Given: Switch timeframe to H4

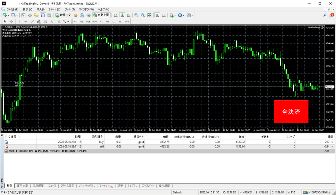Looking at the screenshot, I should click(107, 22).
